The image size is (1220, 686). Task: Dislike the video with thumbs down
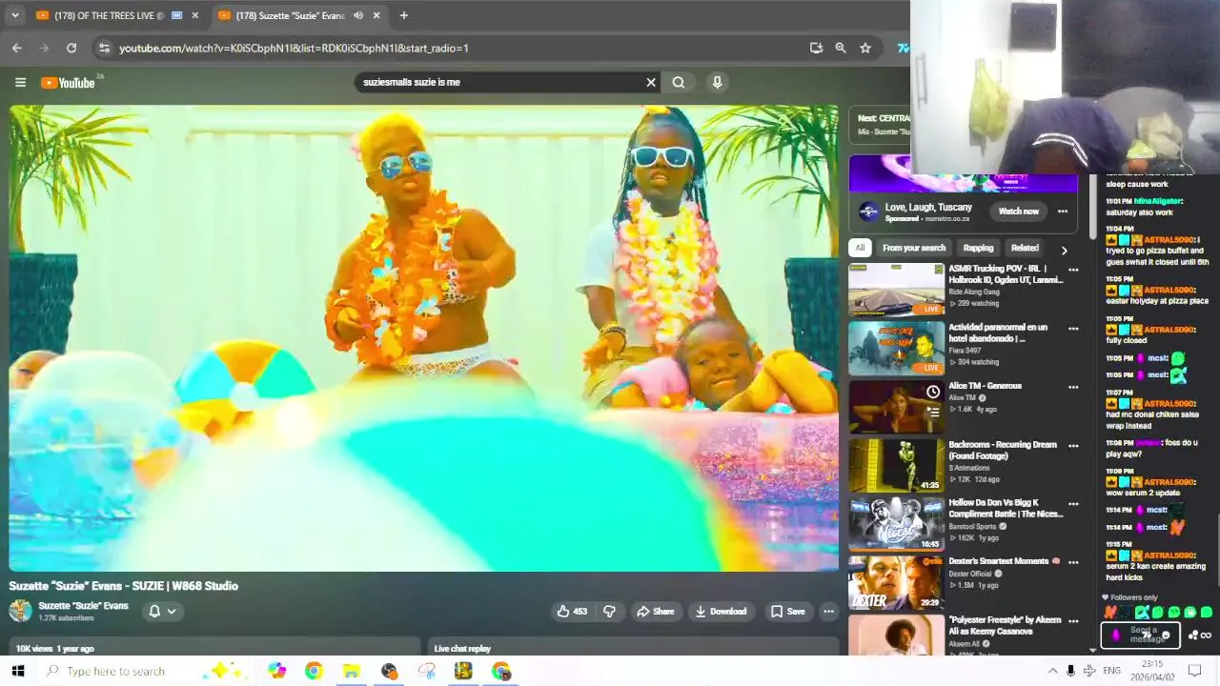coord(609,612)
